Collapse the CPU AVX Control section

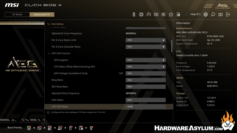(x=49, y=53)
